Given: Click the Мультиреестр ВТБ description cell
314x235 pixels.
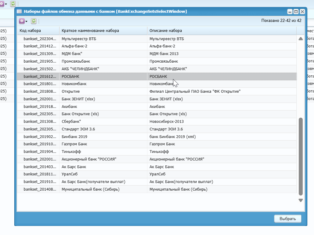Looking at the screenshot, I should click(x=222, y=39).
